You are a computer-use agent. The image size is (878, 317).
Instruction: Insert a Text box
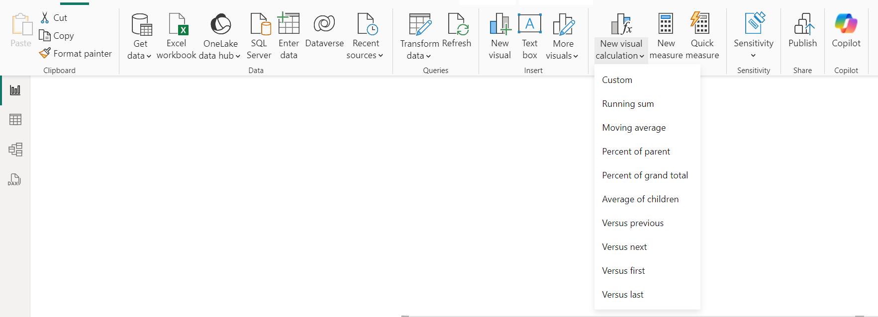(x=530, y=36)
